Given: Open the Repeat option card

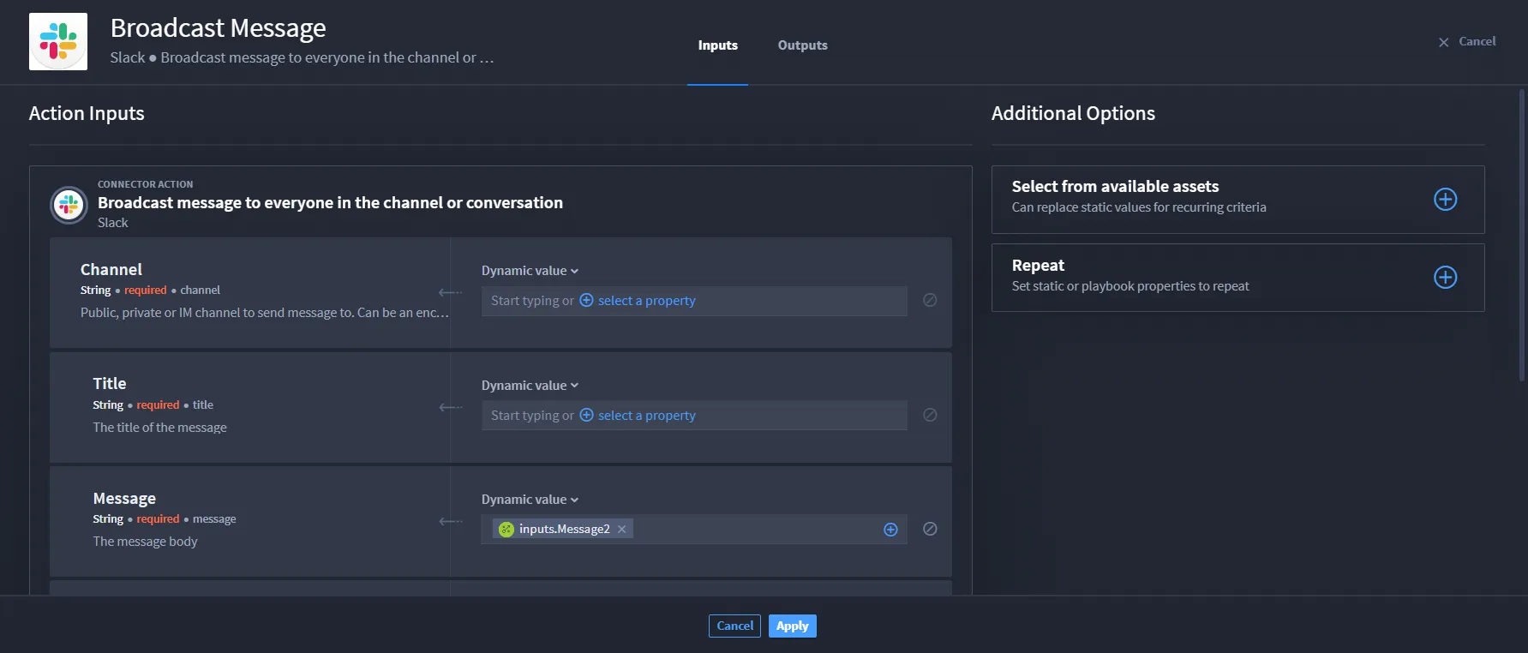Looking at the screenshot, I should (1237, 278).
